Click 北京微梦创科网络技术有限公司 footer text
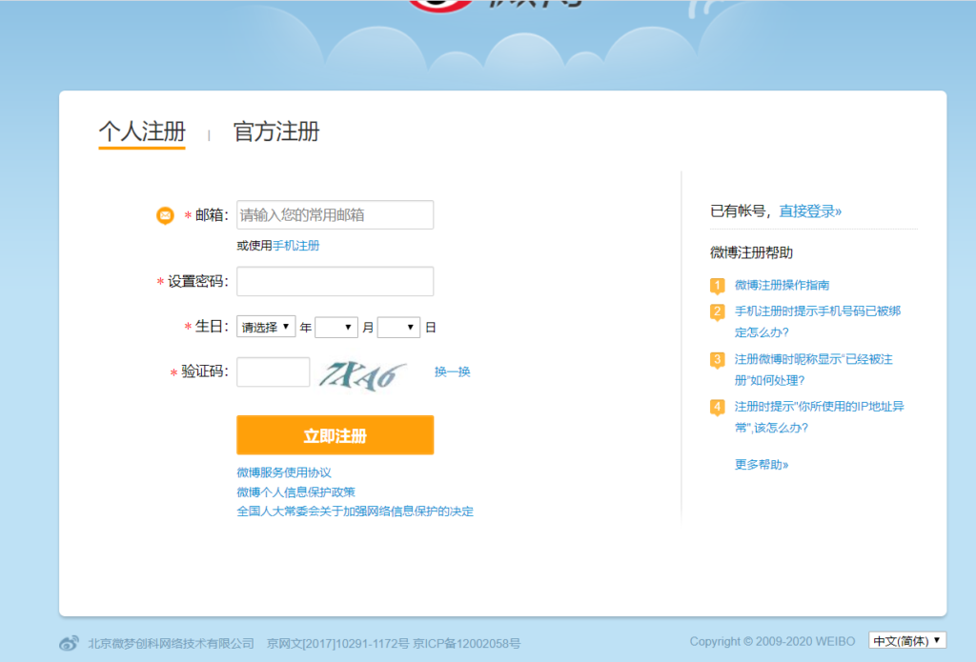 pyautogui.click(x=172, y=643)
